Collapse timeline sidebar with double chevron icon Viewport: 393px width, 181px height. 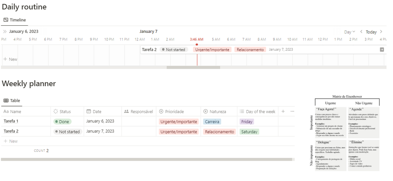(x=5, y=32)
